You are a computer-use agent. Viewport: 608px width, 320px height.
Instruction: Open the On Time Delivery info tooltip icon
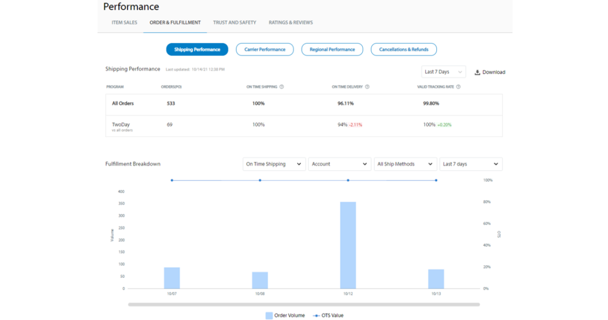coord(366,86)
